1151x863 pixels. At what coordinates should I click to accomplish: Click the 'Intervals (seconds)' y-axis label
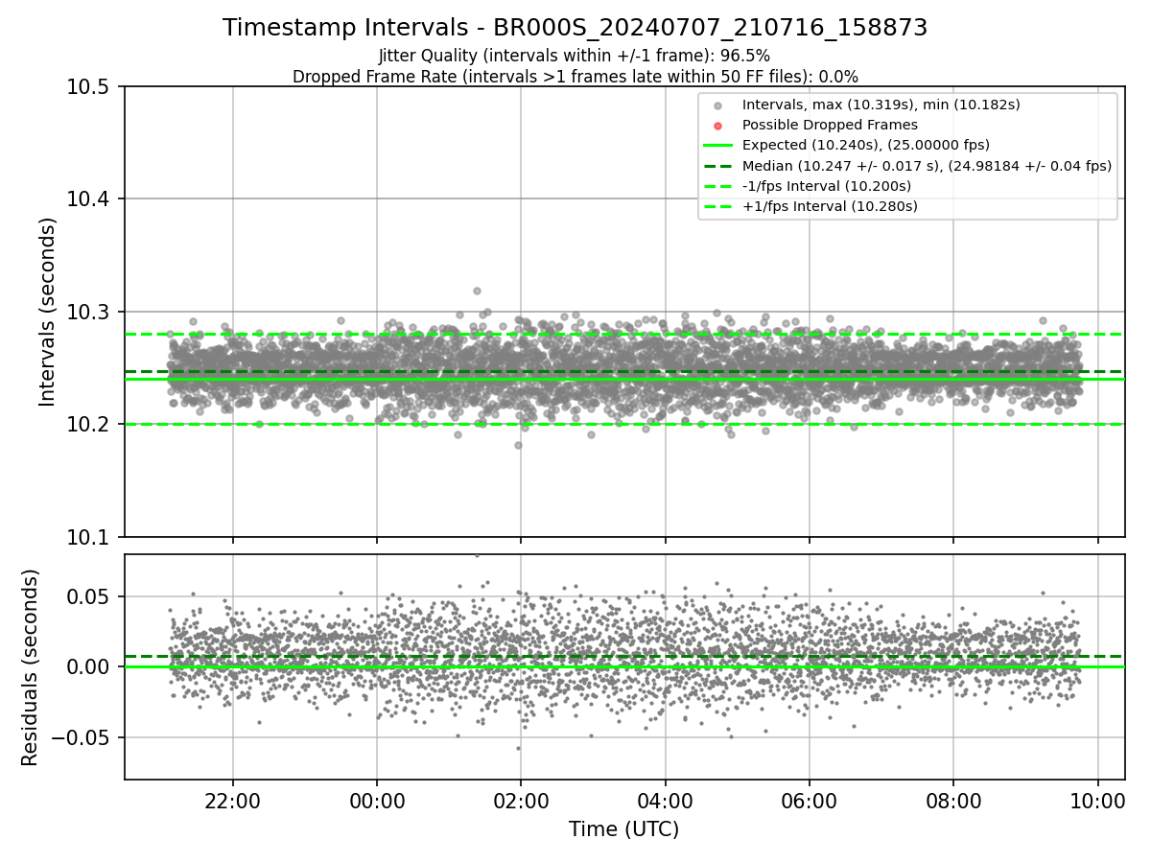pos(48,312)
